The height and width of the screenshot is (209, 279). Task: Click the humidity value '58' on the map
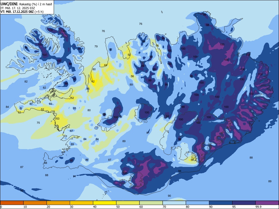pos(157,45)
